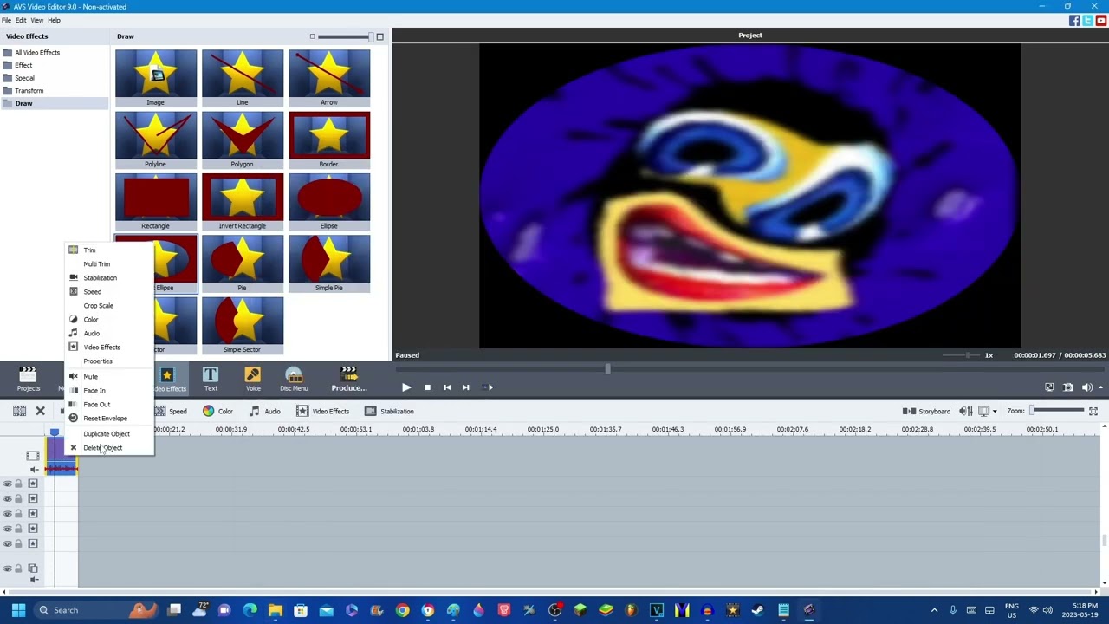Stop the preview playback

pos(427,387)
